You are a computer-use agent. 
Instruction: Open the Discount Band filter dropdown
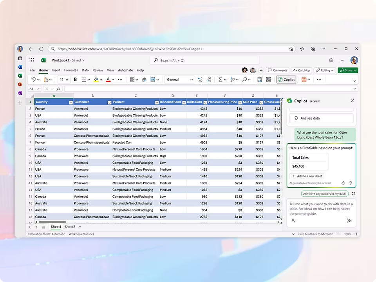coord(184,103)
